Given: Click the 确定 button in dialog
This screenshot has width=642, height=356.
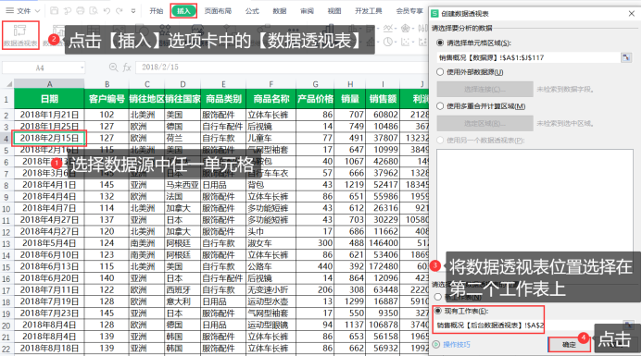Looking at the screenshot, I should click(569, 344).
